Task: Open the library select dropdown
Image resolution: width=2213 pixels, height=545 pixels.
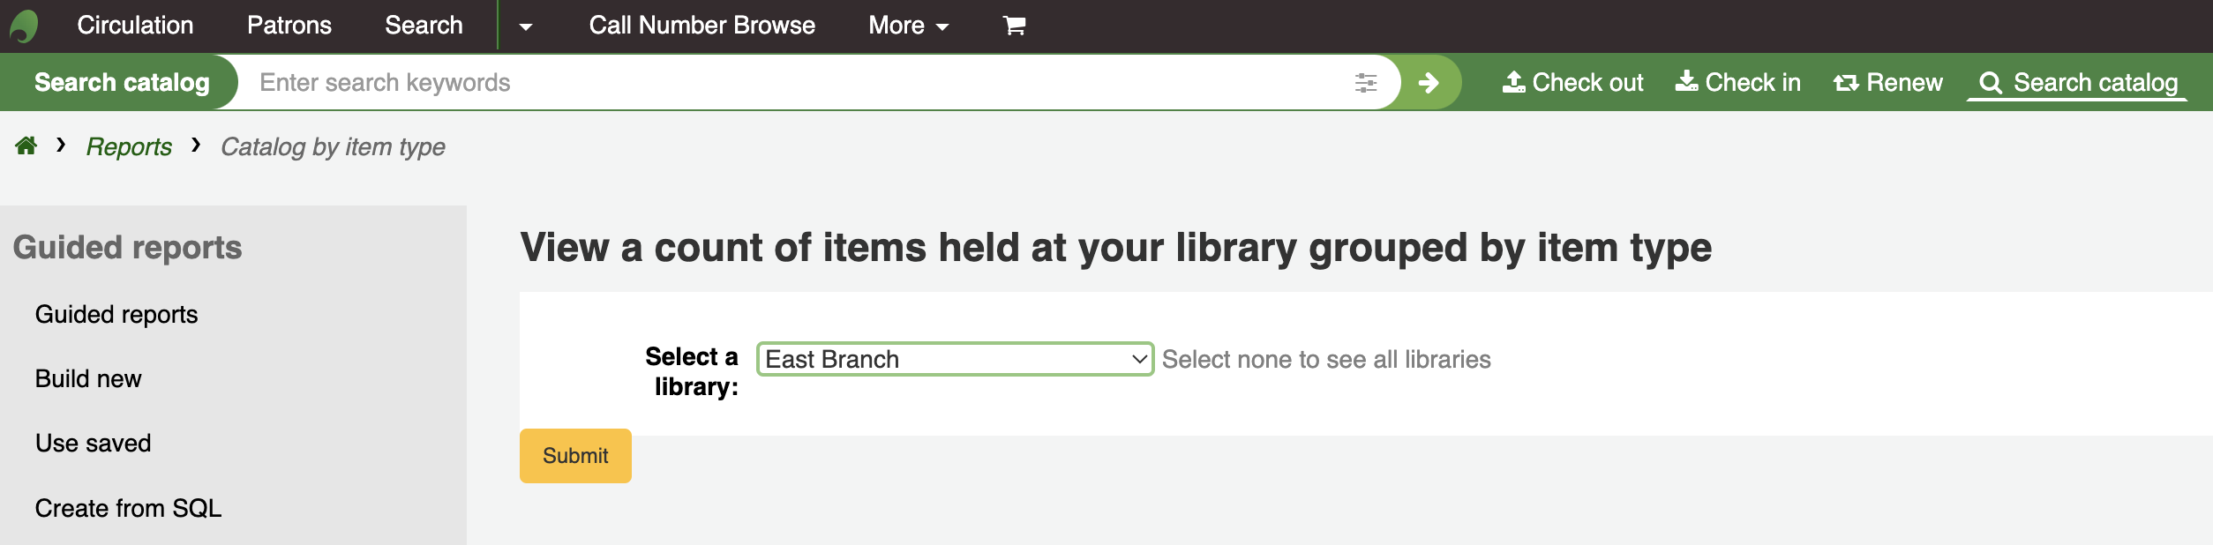Action: [955, 360]
